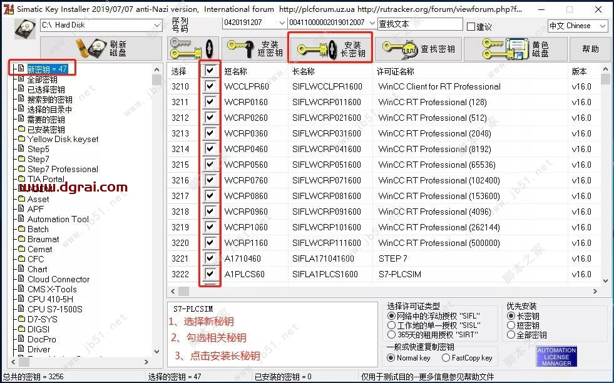Toggle the 建议 checkbox
Image resolution: width=614 pixels, height=383 pixels.
click(471, 27)
